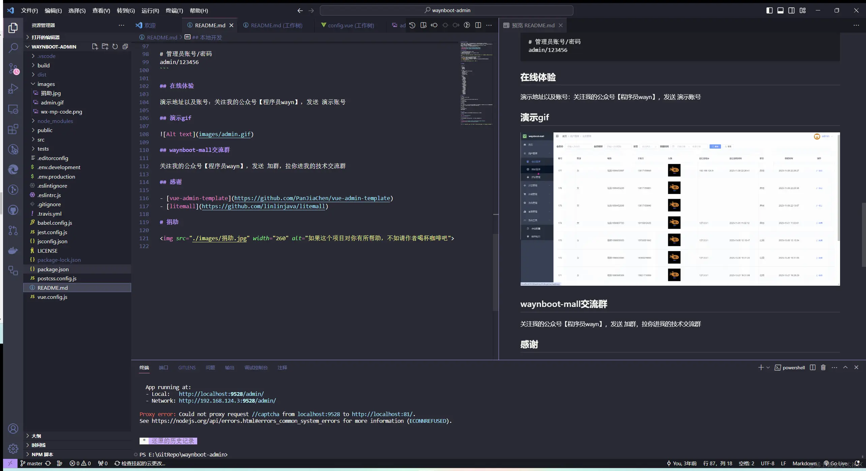Maximize the terminal panel size

[845, 367]
